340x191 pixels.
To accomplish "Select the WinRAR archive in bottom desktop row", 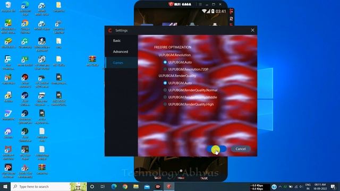I will click(42, 169).
